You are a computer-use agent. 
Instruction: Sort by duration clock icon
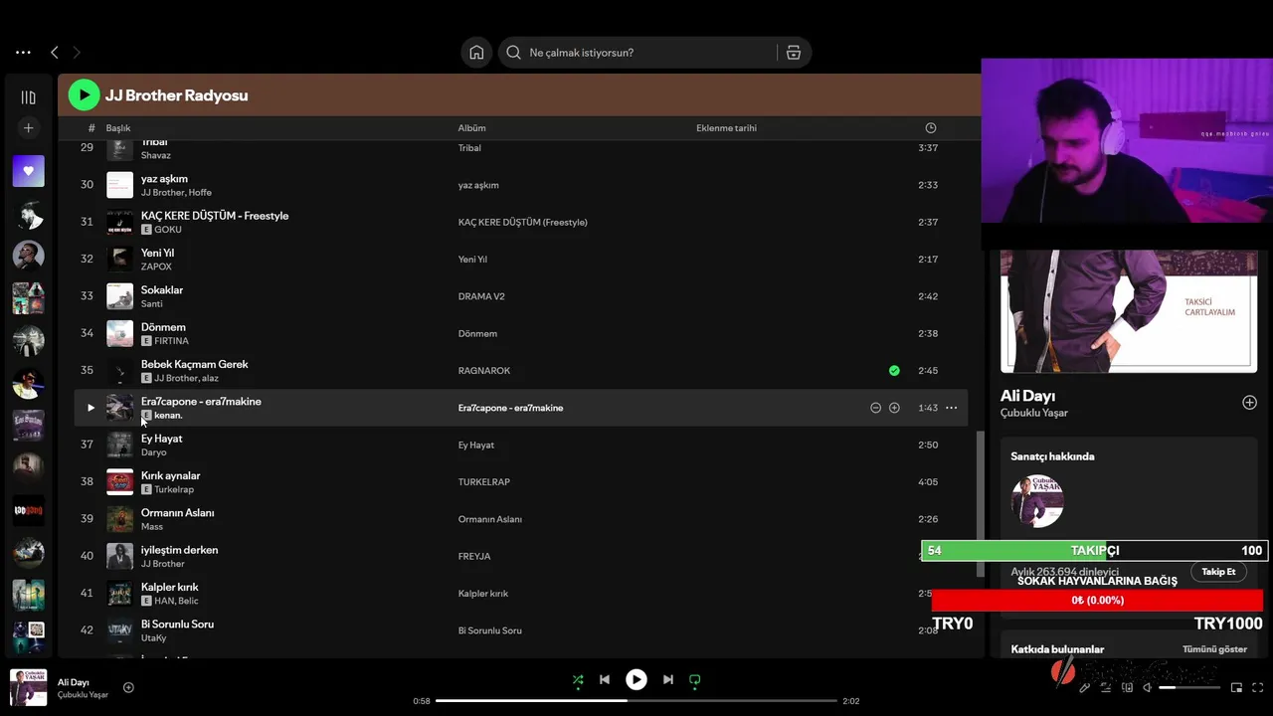931,128
